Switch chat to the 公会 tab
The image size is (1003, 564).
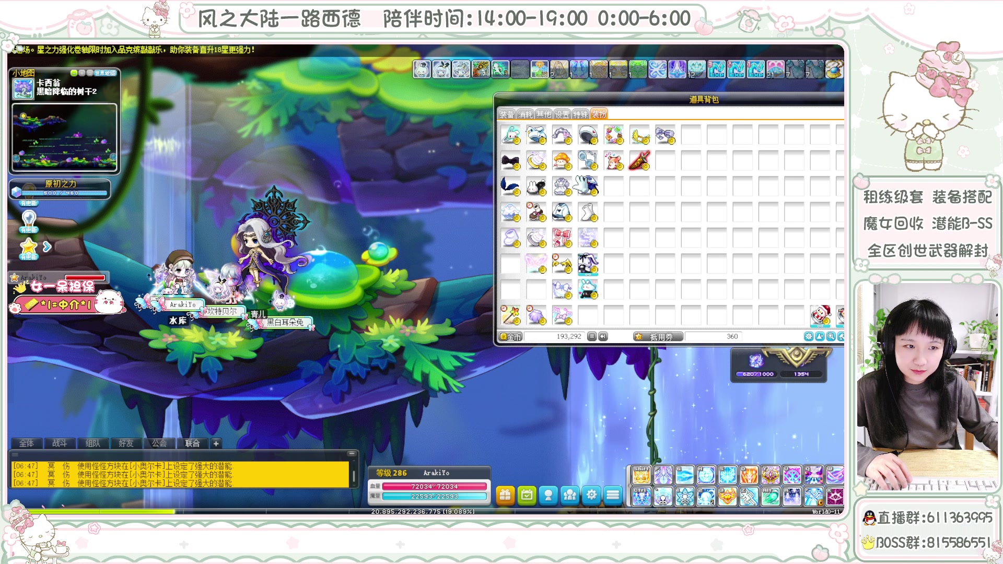click(159, 443)
